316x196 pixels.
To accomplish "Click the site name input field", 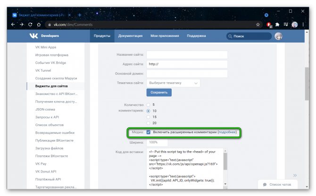I will (x=187, y=55).
